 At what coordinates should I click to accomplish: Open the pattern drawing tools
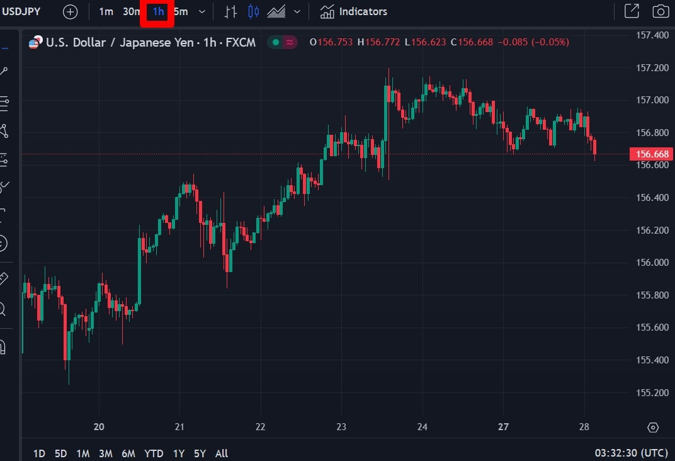[x=4, y=131]
